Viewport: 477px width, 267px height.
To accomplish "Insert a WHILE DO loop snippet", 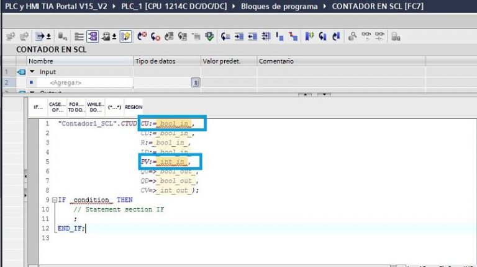I will [x=95, y=107].
